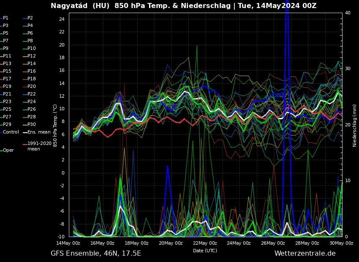Click legend entry P6
Viewport: 359px width, 262px height.
click(30, 33)
